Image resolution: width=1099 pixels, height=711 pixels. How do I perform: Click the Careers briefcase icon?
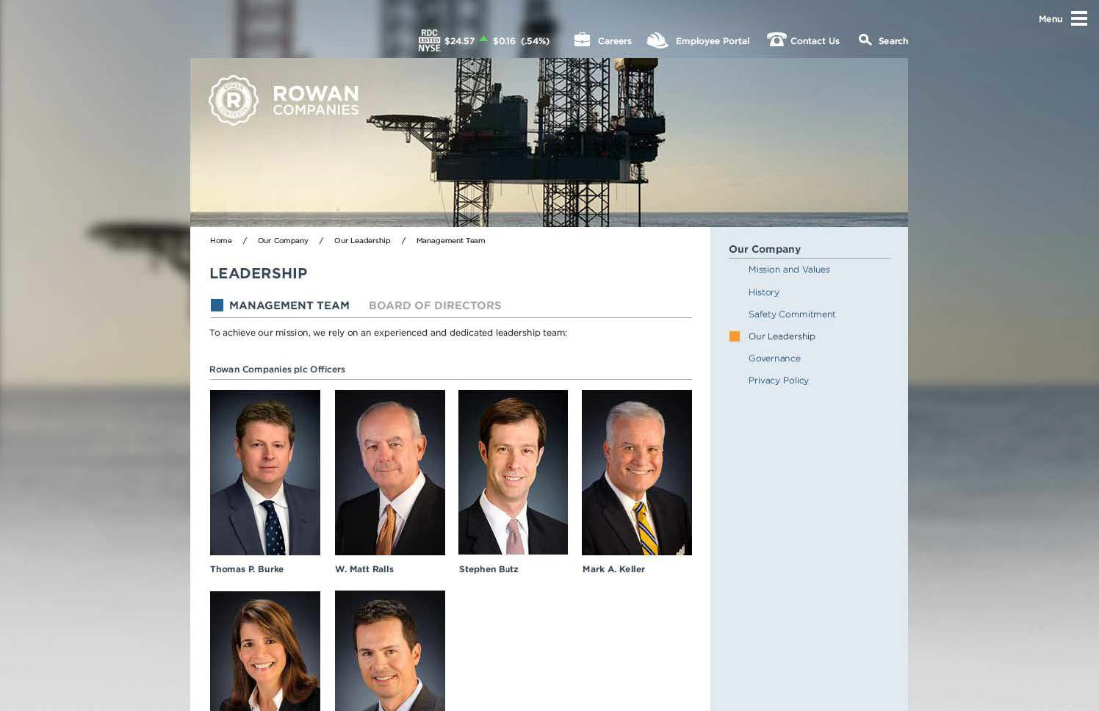tap(582, 40)
